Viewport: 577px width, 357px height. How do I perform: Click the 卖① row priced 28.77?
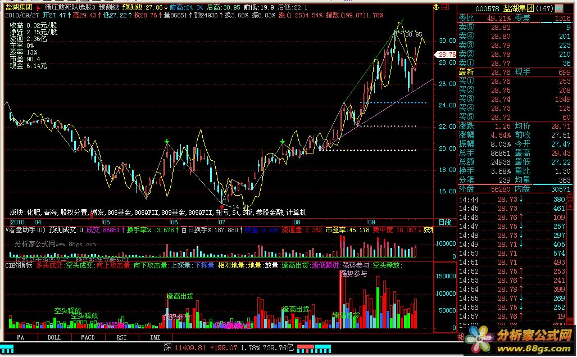515,64
